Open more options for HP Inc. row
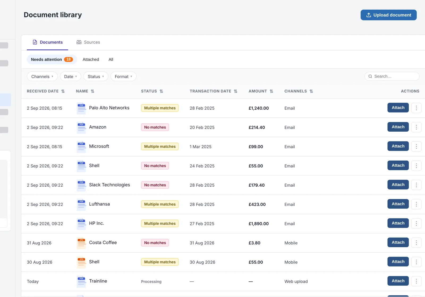The image size is (425, 297). pyautogui.click(x=416, y=223)
